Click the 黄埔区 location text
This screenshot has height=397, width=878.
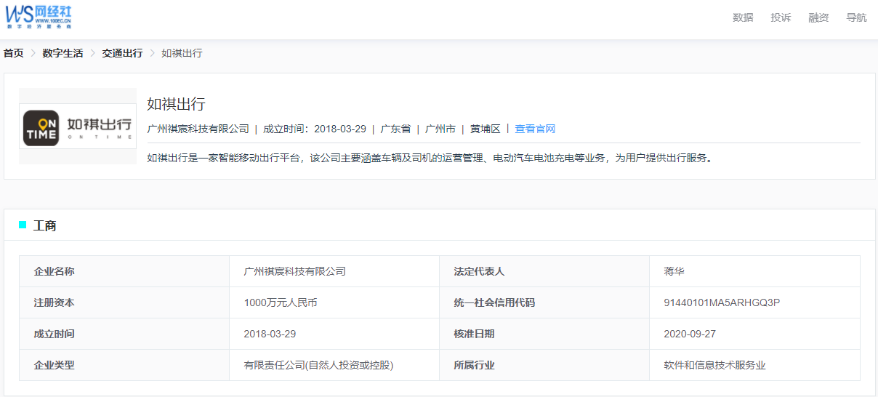486,129
